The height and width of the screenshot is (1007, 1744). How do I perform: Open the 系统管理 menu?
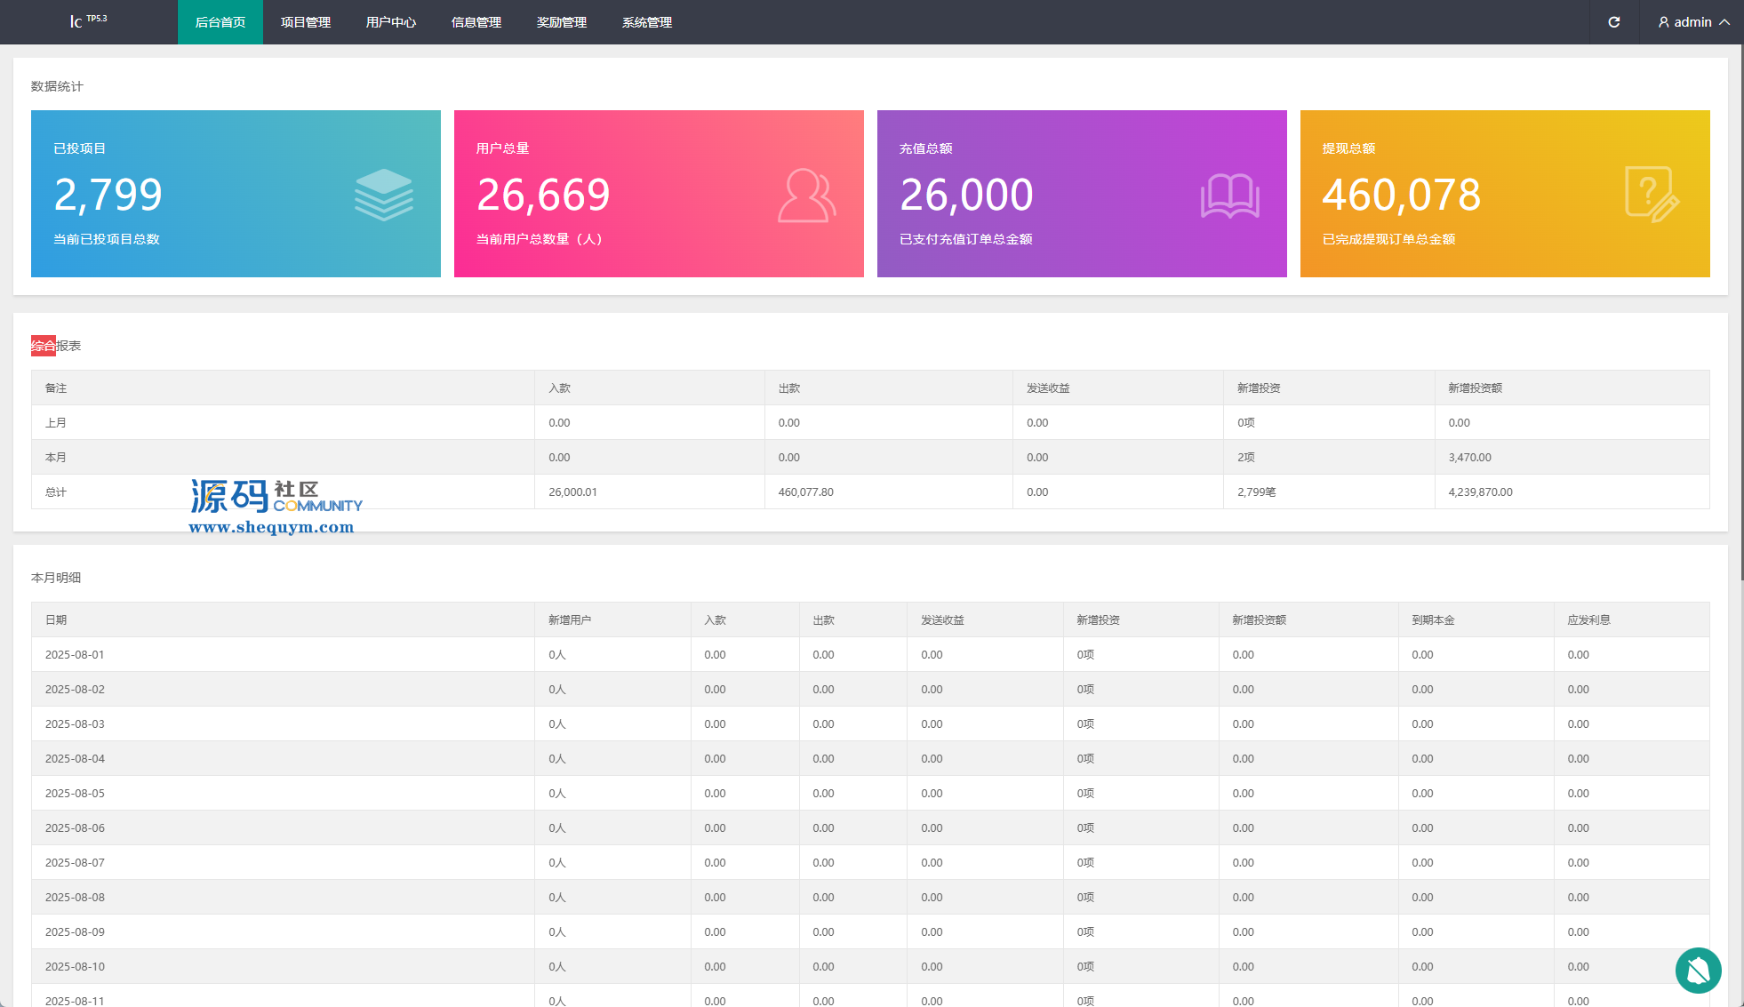click(x=647, y=22)
